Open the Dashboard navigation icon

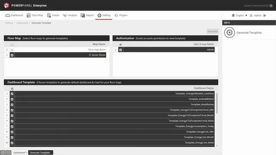[x=8, y=15]
